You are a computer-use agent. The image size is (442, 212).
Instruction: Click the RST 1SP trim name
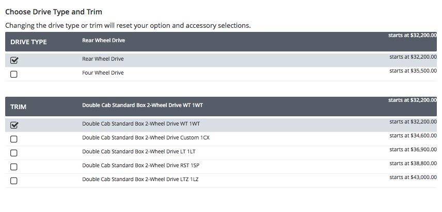click(x=140, y=166)
